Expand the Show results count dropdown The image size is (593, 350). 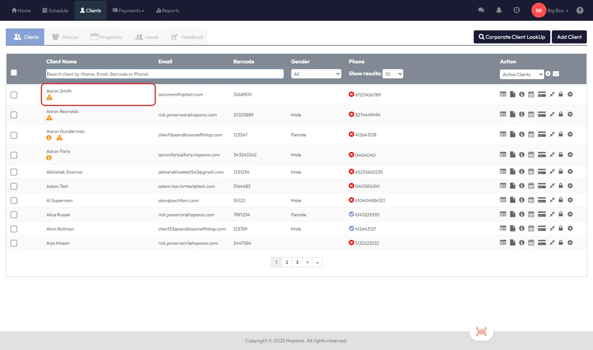(x=393, y=74)
